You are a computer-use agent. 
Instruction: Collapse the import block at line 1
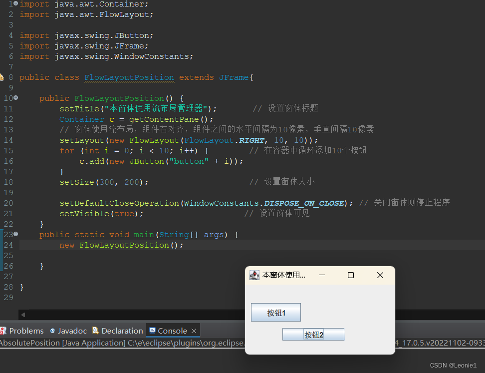tap(15, 4)
